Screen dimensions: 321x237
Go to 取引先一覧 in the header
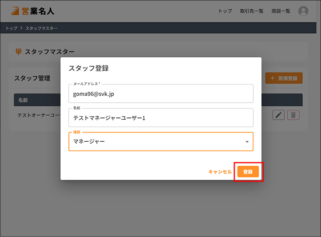[252, 11]
